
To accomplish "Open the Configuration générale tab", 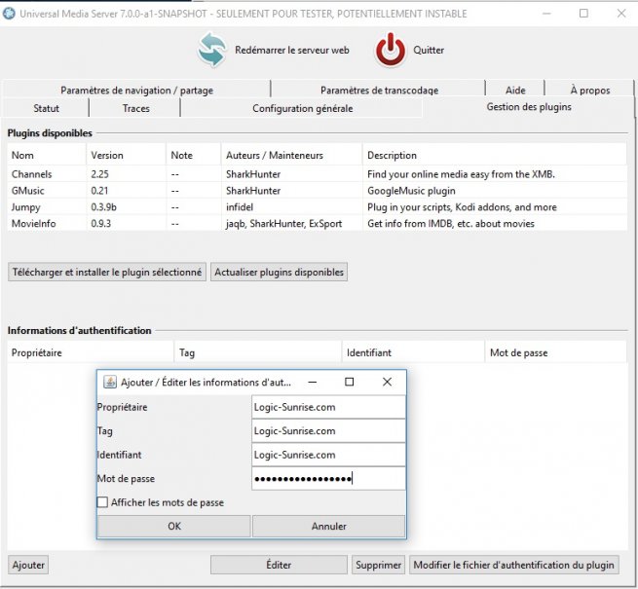I will point(302,108).
